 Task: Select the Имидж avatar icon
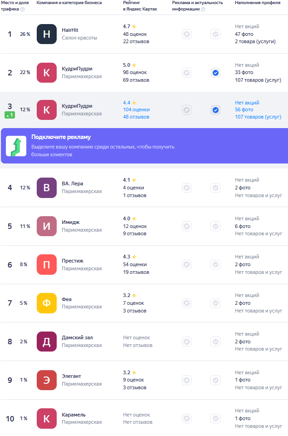[x=47, y=226]
